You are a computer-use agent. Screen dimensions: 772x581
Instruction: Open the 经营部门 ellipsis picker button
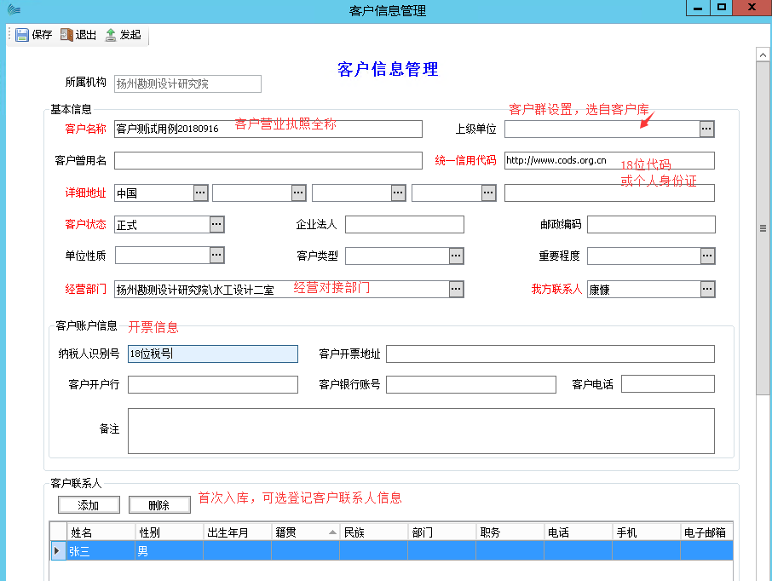point(456,290)
